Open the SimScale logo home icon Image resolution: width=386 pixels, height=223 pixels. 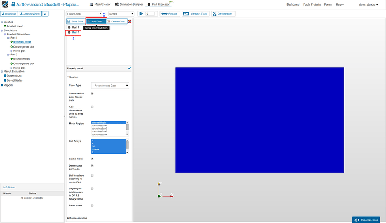click(x=4, y=4)
